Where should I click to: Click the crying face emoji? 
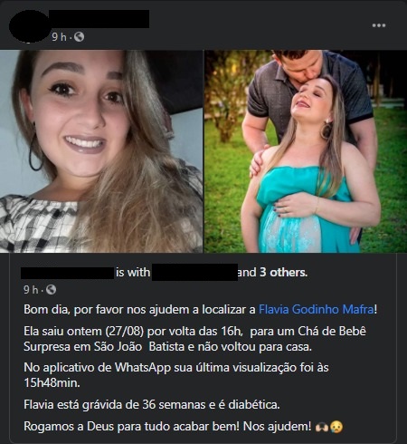coord(336,427)
